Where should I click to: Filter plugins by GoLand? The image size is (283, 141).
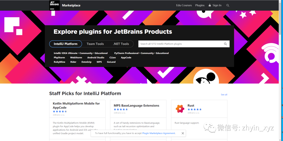[111, 62]
